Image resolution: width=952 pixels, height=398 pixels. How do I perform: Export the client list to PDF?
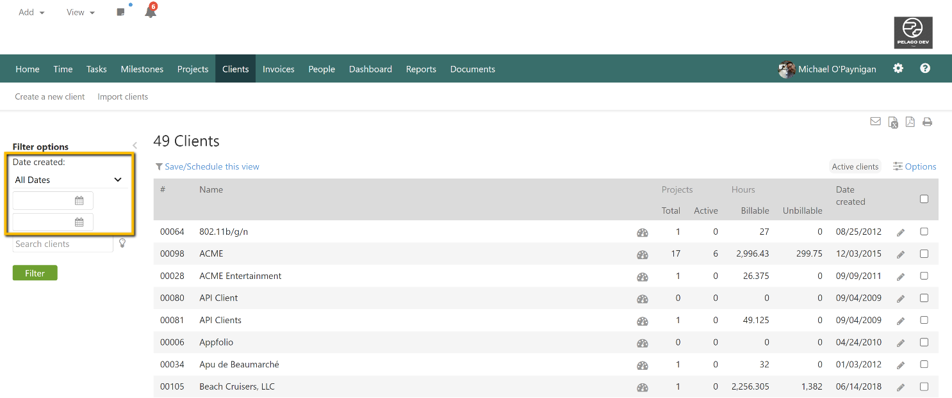coord(910,122)
